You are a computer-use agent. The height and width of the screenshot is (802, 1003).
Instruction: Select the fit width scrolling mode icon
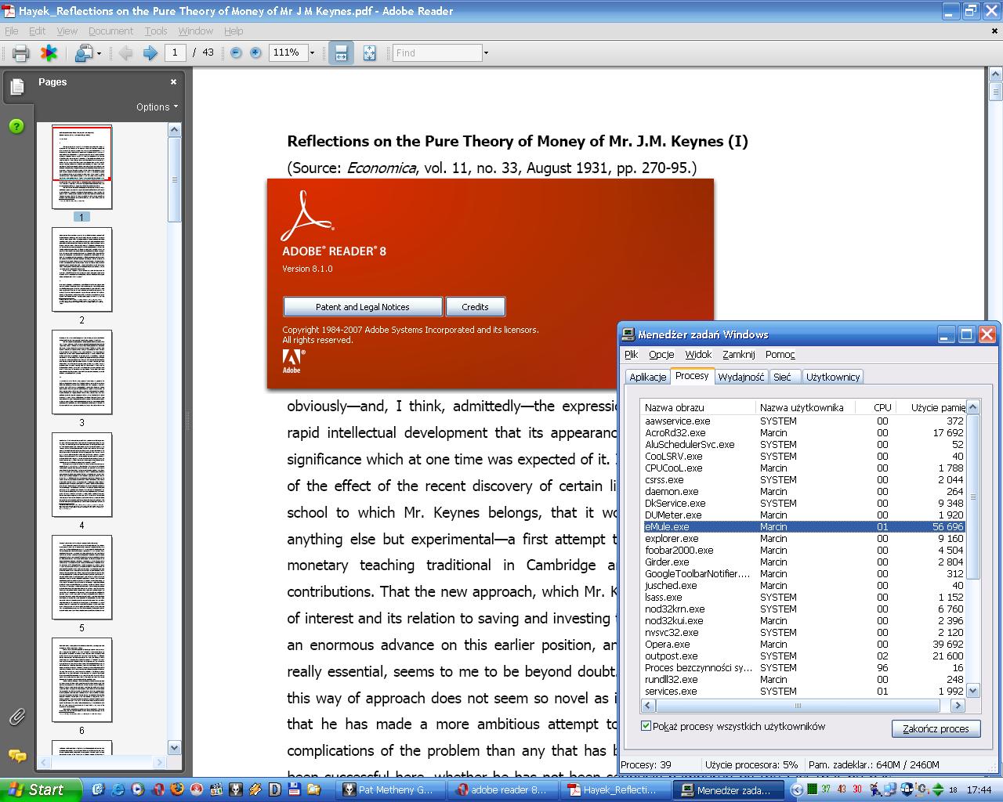click(x=341, y=53)
